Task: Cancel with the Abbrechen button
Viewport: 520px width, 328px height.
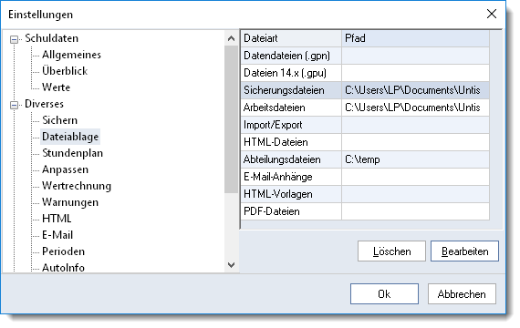Action: (462, 294)
